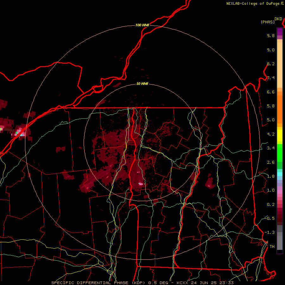Click the 2.6 legend value
This screenshot has height=285, width=285.
tap(271, 162)
